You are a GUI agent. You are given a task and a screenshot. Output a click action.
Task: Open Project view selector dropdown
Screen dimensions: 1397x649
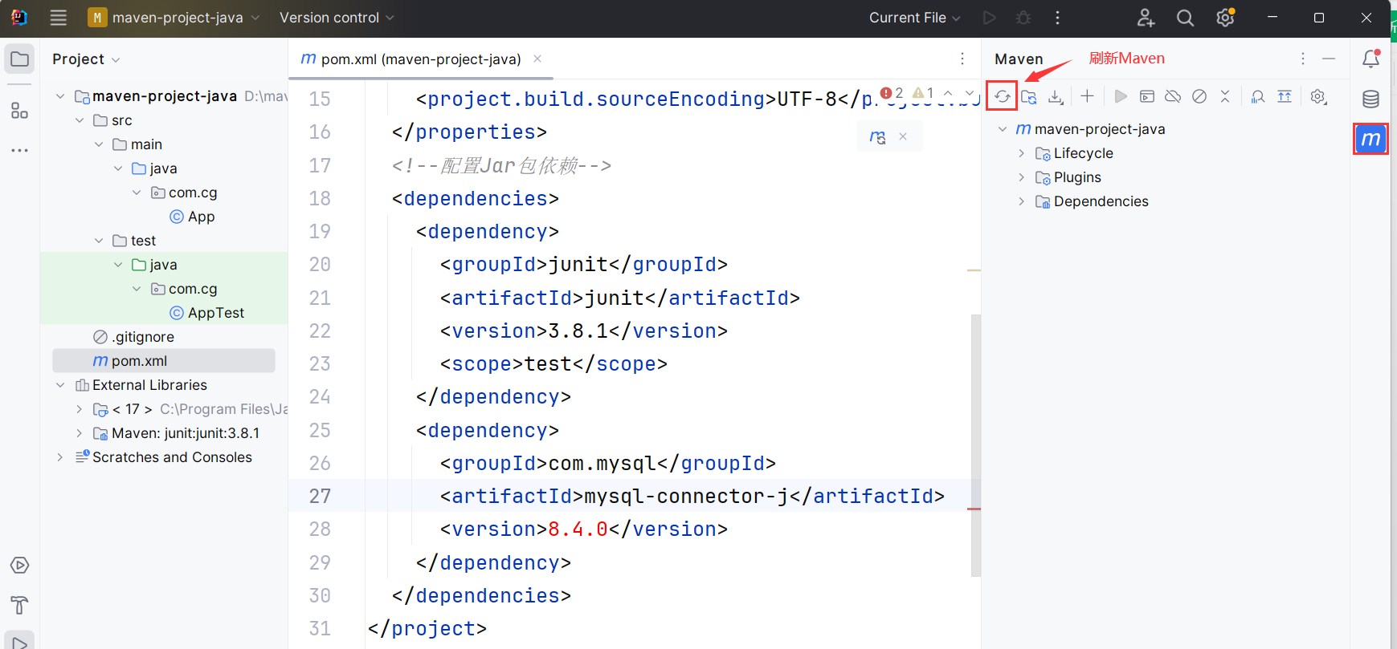click(x=86, y=59)
